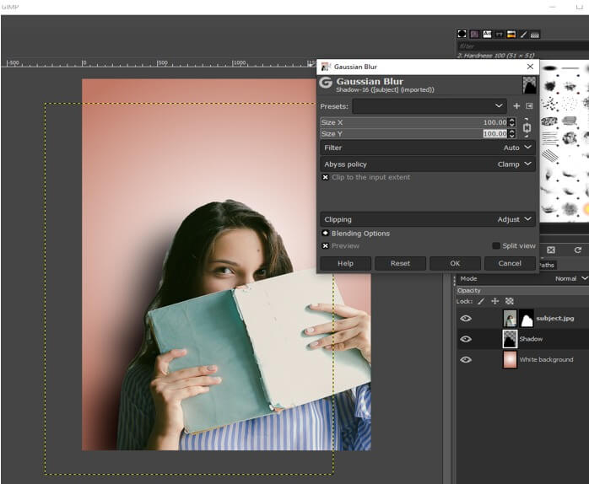Click the lock alpha checkerboard icon

coord(509,301)
